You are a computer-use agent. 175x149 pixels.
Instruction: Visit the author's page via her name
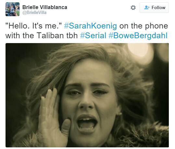(x=45, y=7)
